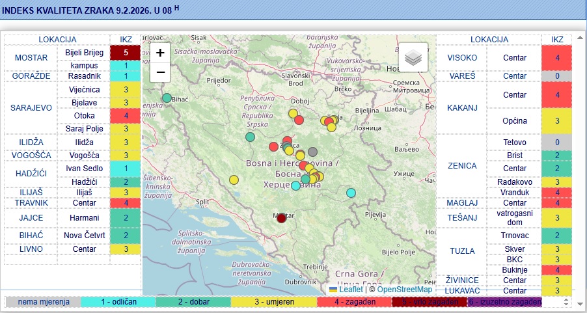
Task: Select the SARAJEVO location cell
Action: [31, 107]
